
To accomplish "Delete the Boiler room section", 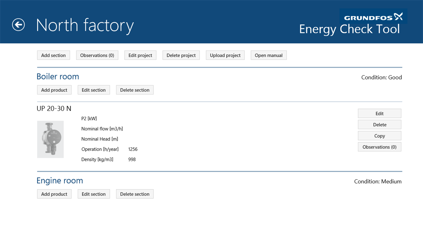I will 135,90.
